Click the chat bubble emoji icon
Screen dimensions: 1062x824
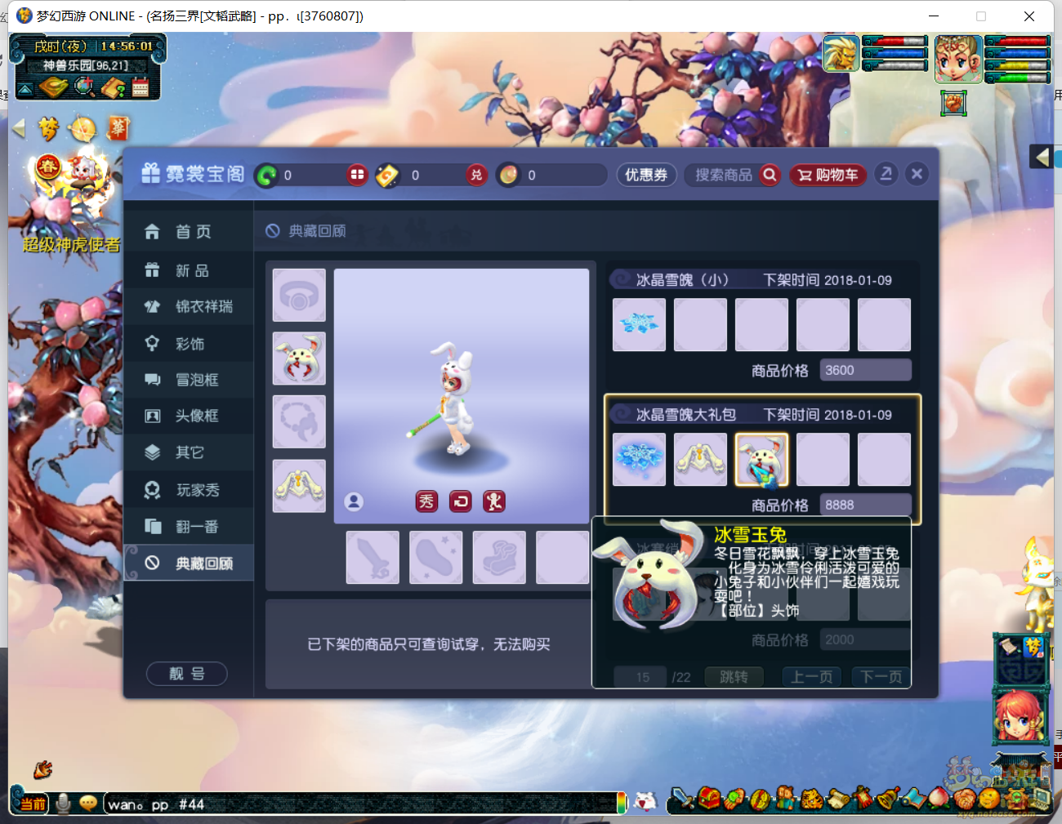click(88, 804)
